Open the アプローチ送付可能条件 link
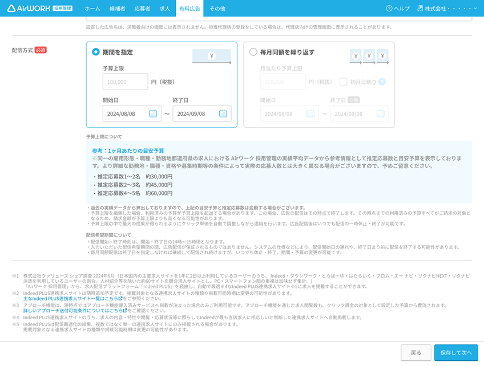 [75, 311]
